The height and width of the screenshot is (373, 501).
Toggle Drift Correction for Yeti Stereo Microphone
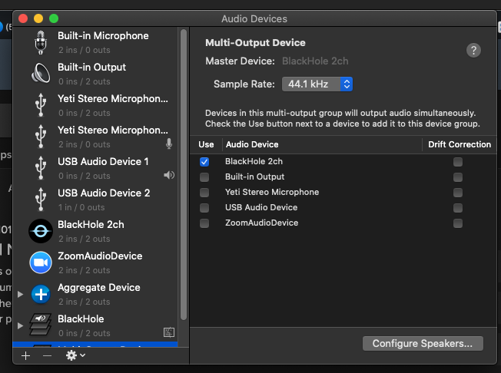click(x=458, y=193)
